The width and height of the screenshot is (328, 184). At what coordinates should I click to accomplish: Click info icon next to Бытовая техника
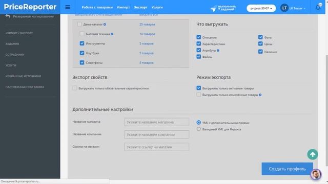click(x=112, y=34)
